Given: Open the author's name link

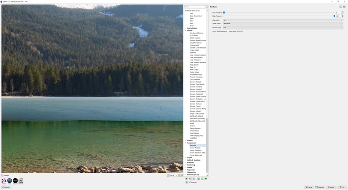Looking at the screenshot, I should [222, 31].
